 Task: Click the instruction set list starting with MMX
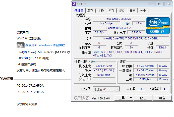point(131,54)
